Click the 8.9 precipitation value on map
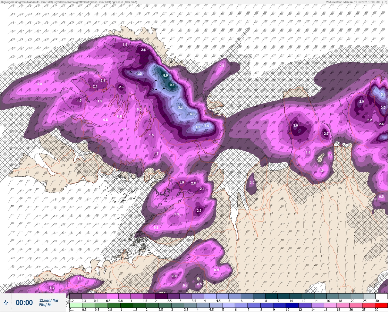Screen dimensions: 388x312 click(x=166, y=75)
